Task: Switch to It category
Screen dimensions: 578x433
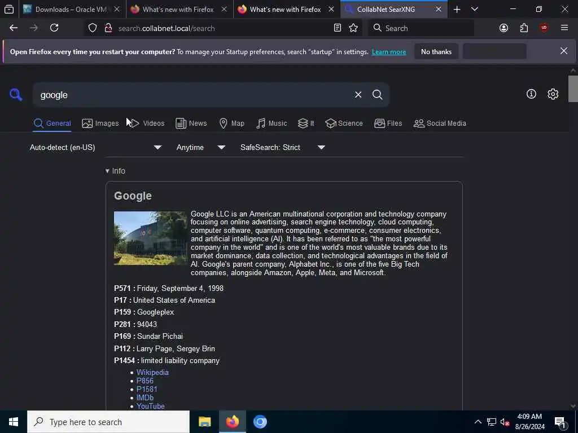Action: tap(306, 123)
